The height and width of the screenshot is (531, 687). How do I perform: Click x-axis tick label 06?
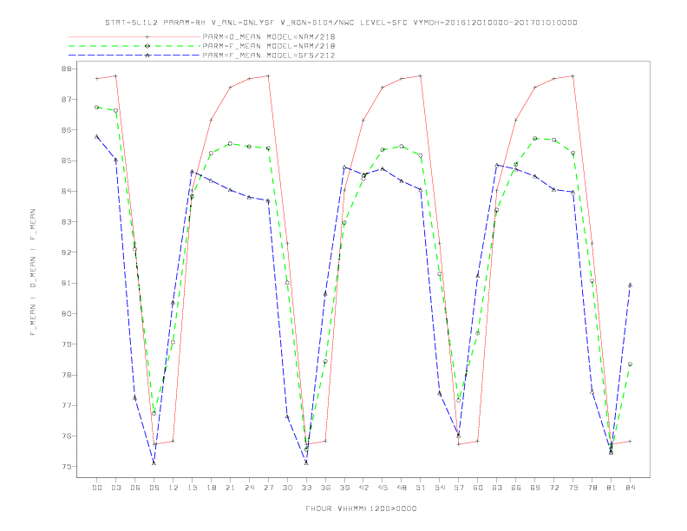pos(135,488)
